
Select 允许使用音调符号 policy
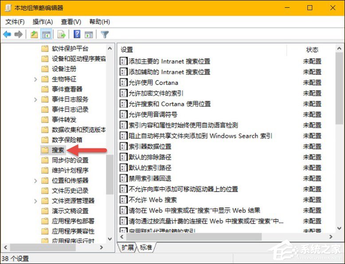point(153,115)
